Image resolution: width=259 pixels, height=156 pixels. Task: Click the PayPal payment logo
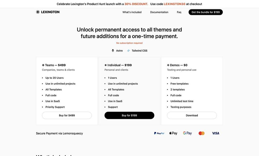(159, 133)
